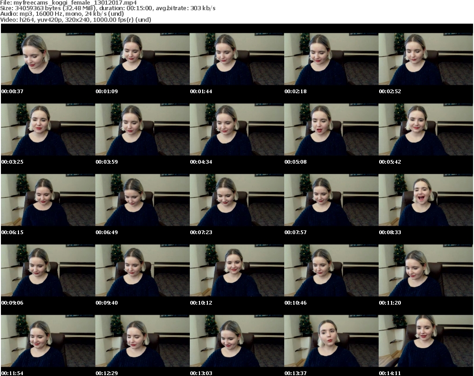Select the video frame at 00:04:34
The width and height of the screenshot is (474, 376).
[237, 129]
